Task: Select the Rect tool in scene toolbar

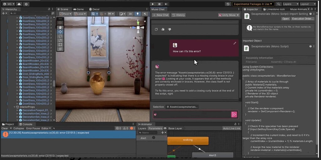Action: (60, 44)
